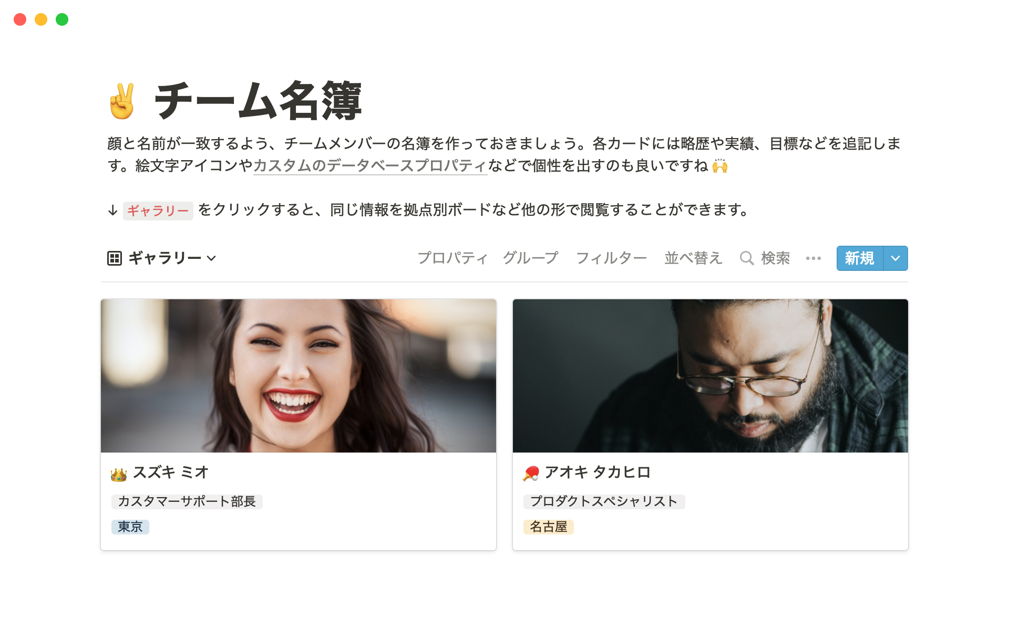Image resolution: width=1009 pixels, height=630 pixels.
Task: Click the 名古屋 location tag
Action: coord(549,527)
